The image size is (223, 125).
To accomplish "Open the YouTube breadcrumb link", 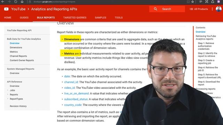I will point(18,9).
